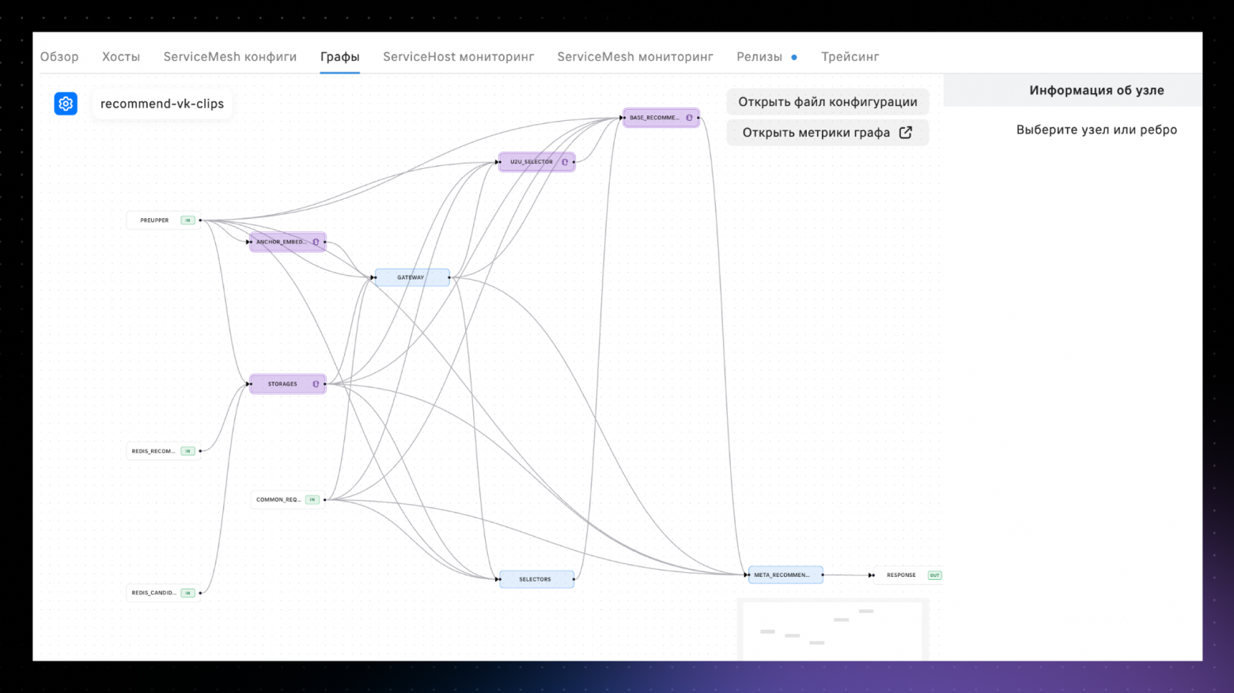Click the subgraph icon on the BASE_RECOMME... node
Image resolution: width=1234 pixels, height=693 pixels.
pyautogui.click(x=689, y=118)
